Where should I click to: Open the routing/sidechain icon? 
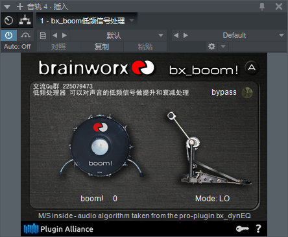point(25,20)
